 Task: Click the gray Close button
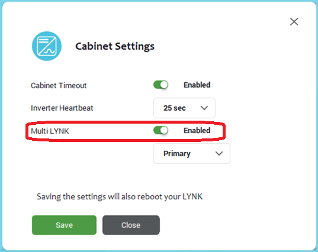[131, 225]
